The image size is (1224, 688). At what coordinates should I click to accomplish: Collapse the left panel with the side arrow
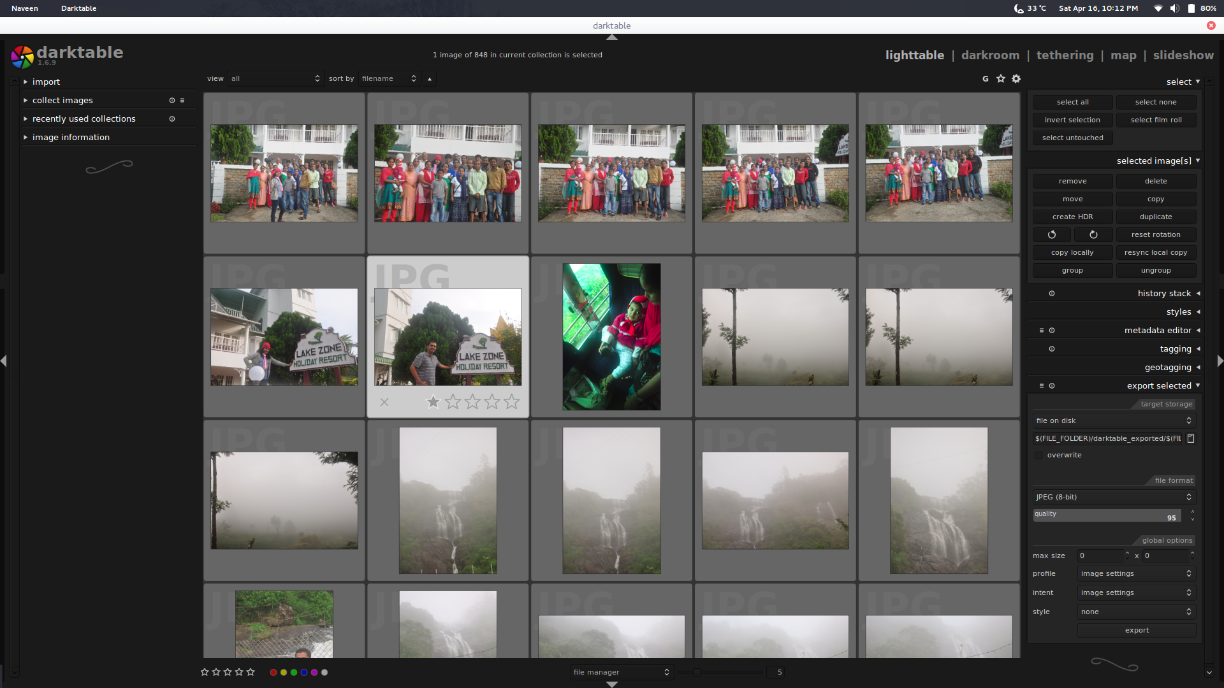4,361
